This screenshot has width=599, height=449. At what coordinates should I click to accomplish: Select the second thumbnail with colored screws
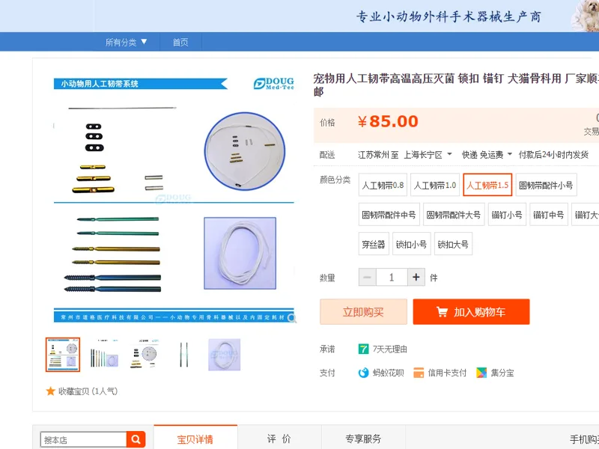click(104, 355)
